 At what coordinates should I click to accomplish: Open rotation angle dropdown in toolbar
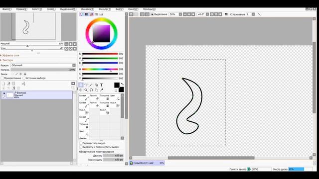(207, 14)
